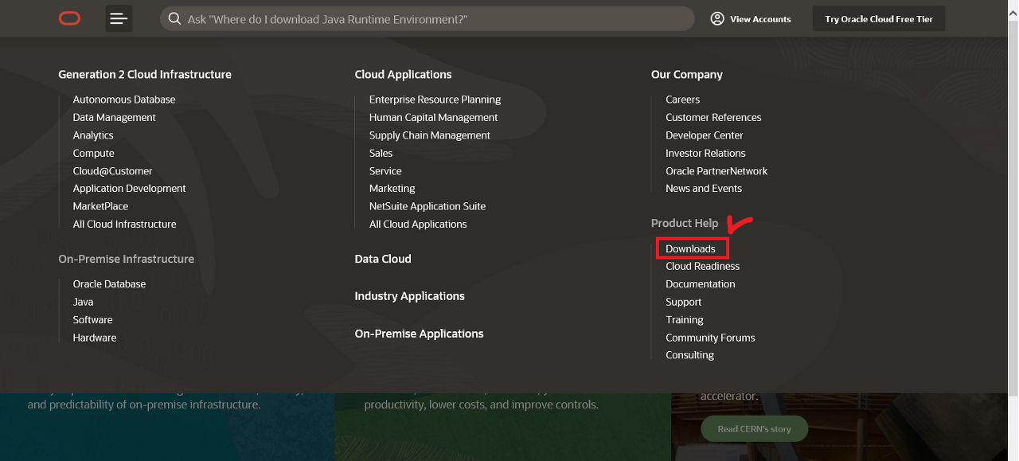Toggle the hamburger menu icon

pyautogui.click(x=119, y=18)
